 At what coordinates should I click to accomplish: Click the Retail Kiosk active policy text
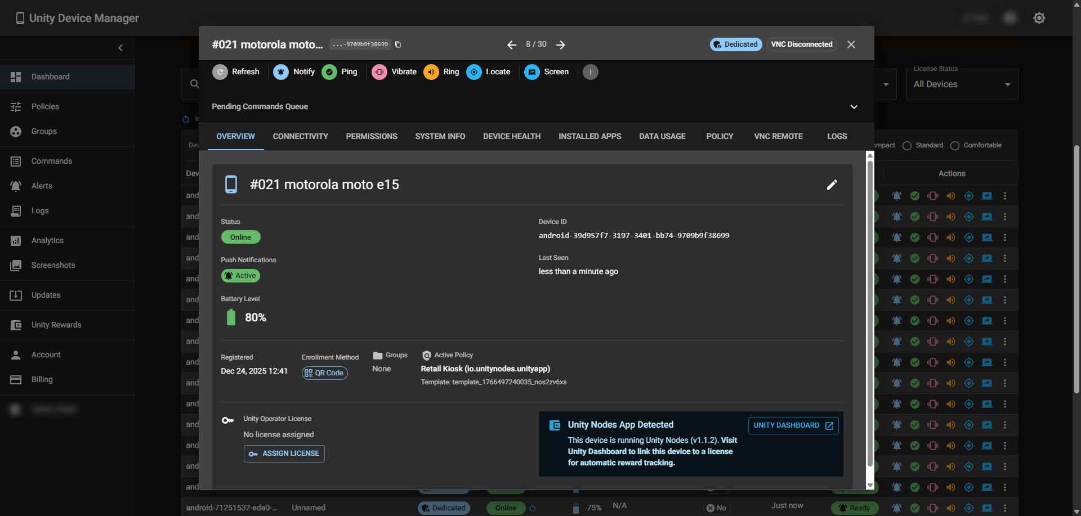485,369
